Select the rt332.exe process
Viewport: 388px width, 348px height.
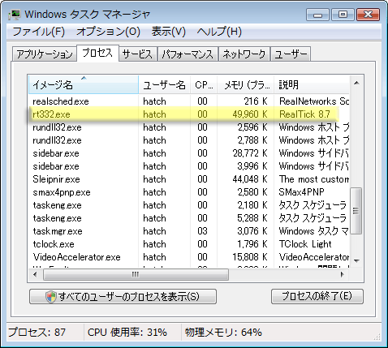click(x=189, y=114)
